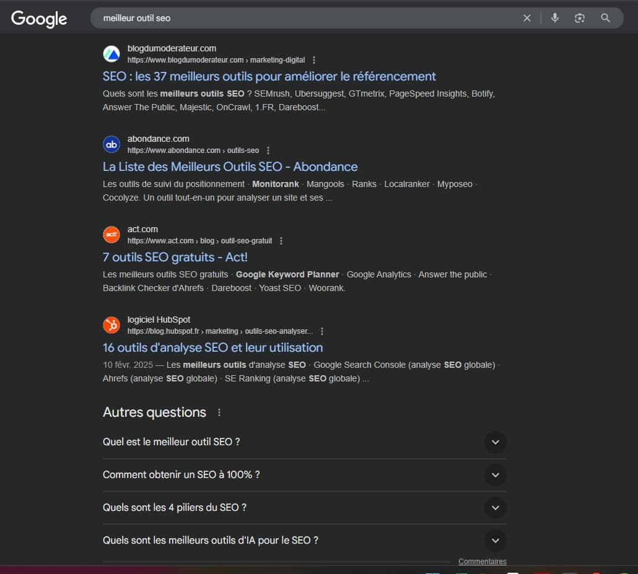
Task: Open the three-dot menu for act.com result
Action: (x=281, y=241)
